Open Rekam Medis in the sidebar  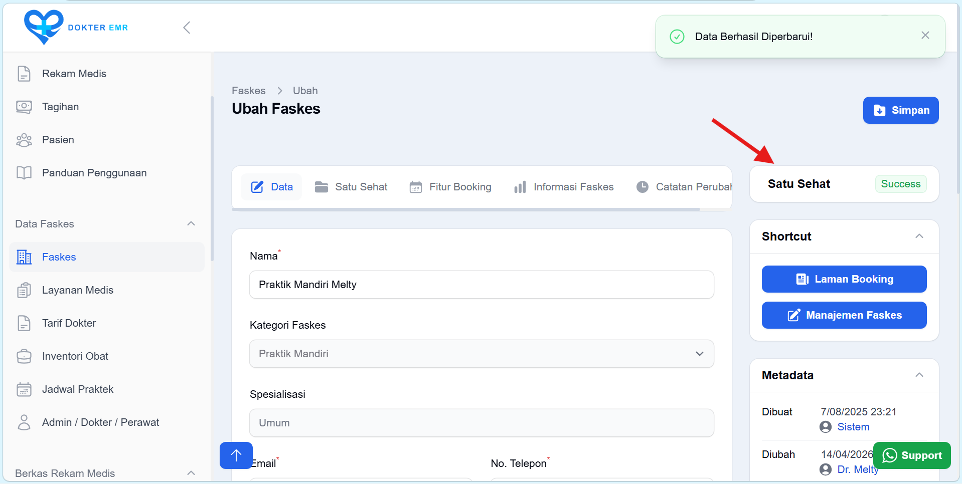click(x=107, y=74)
